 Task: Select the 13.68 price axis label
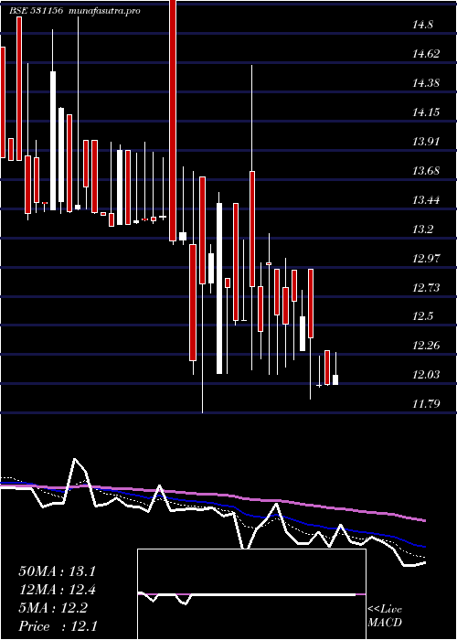[x=426, y=171]
